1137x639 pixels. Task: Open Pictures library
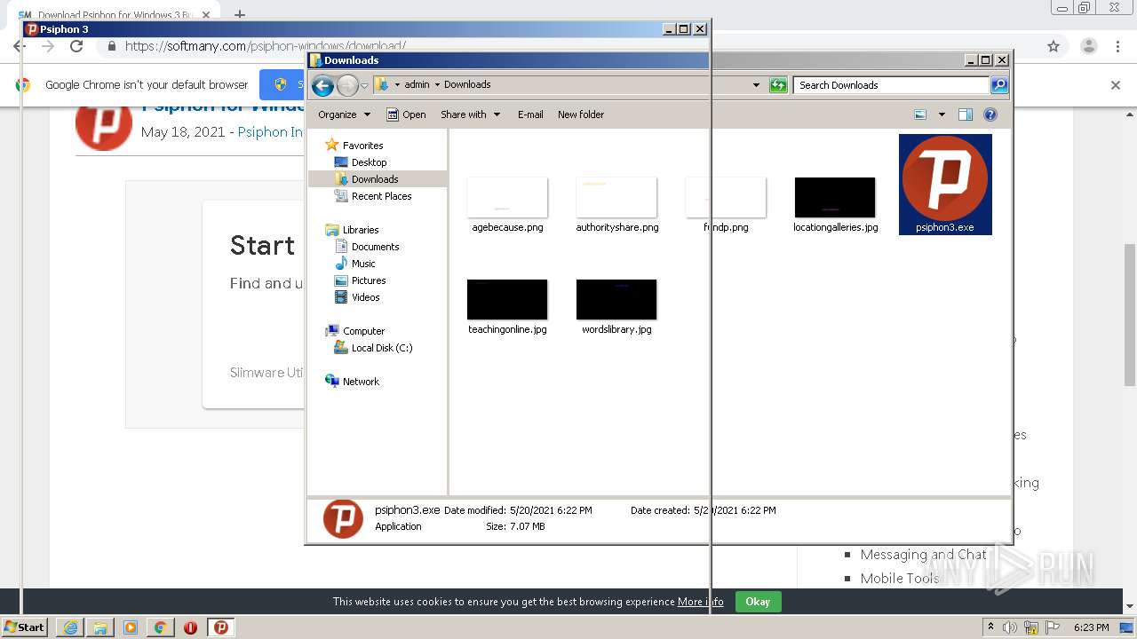(368, 280)
